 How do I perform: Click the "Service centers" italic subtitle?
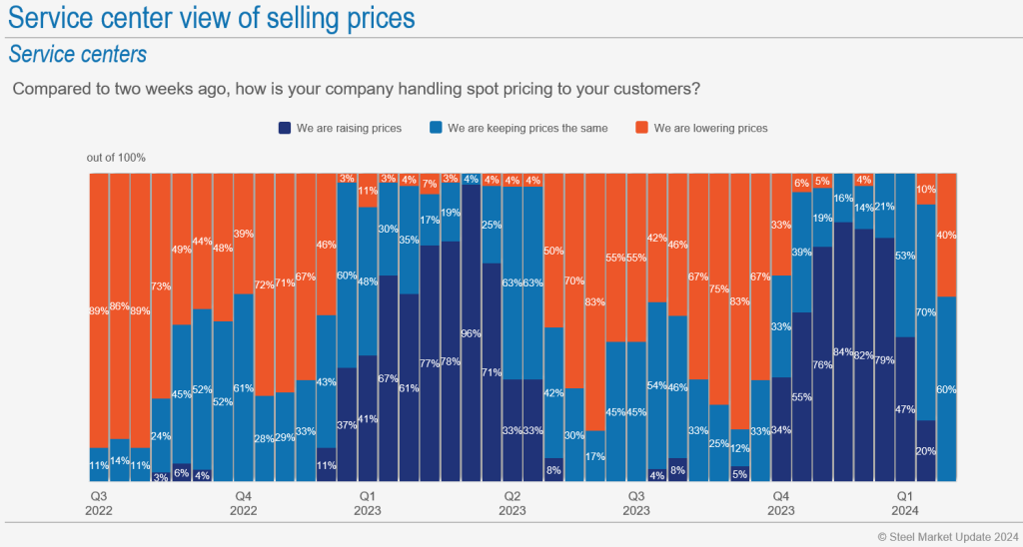point(77,53)
